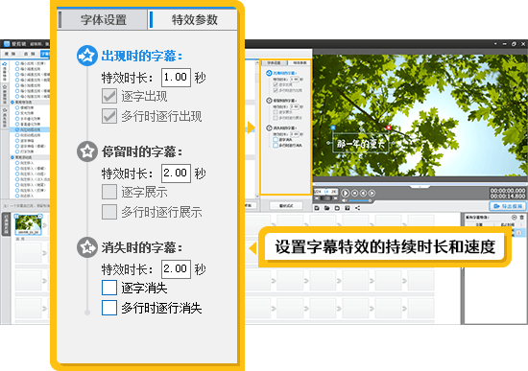
Task: Click the button below the small parameters panel
Action: pos(286,205)
